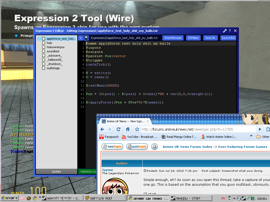270x202 pixels.
Task: Open the Read Manga Online bookmark
Action: pos(179,137)
